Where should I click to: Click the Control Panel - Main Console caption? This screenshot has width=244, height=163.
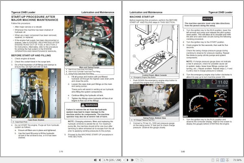(x=155, y=75)
